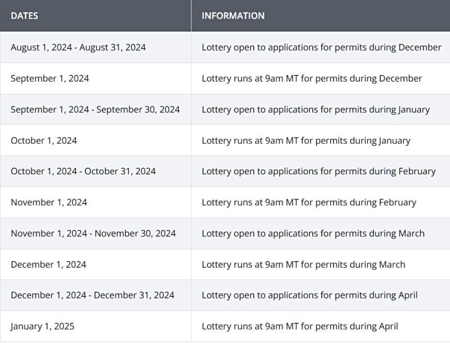Image resolution: width=450 pixels, height=343 pixels.
Task: Select the September 1 - September 30, 2024 cell
Action: [x=95, y=109]
